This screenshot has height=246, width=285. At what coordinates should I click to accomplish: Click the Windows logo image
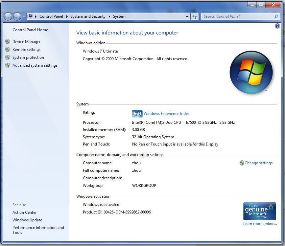pos(251,72)
